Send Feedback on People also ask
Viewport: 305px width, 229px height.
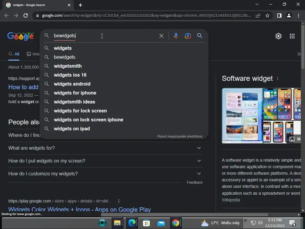point(194,182)
